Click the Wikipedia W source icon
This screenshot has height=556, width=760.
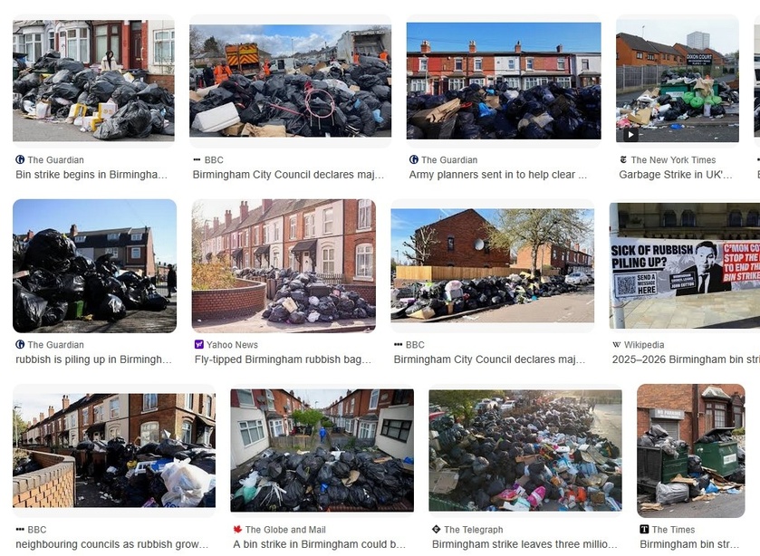tap(617, 345)
